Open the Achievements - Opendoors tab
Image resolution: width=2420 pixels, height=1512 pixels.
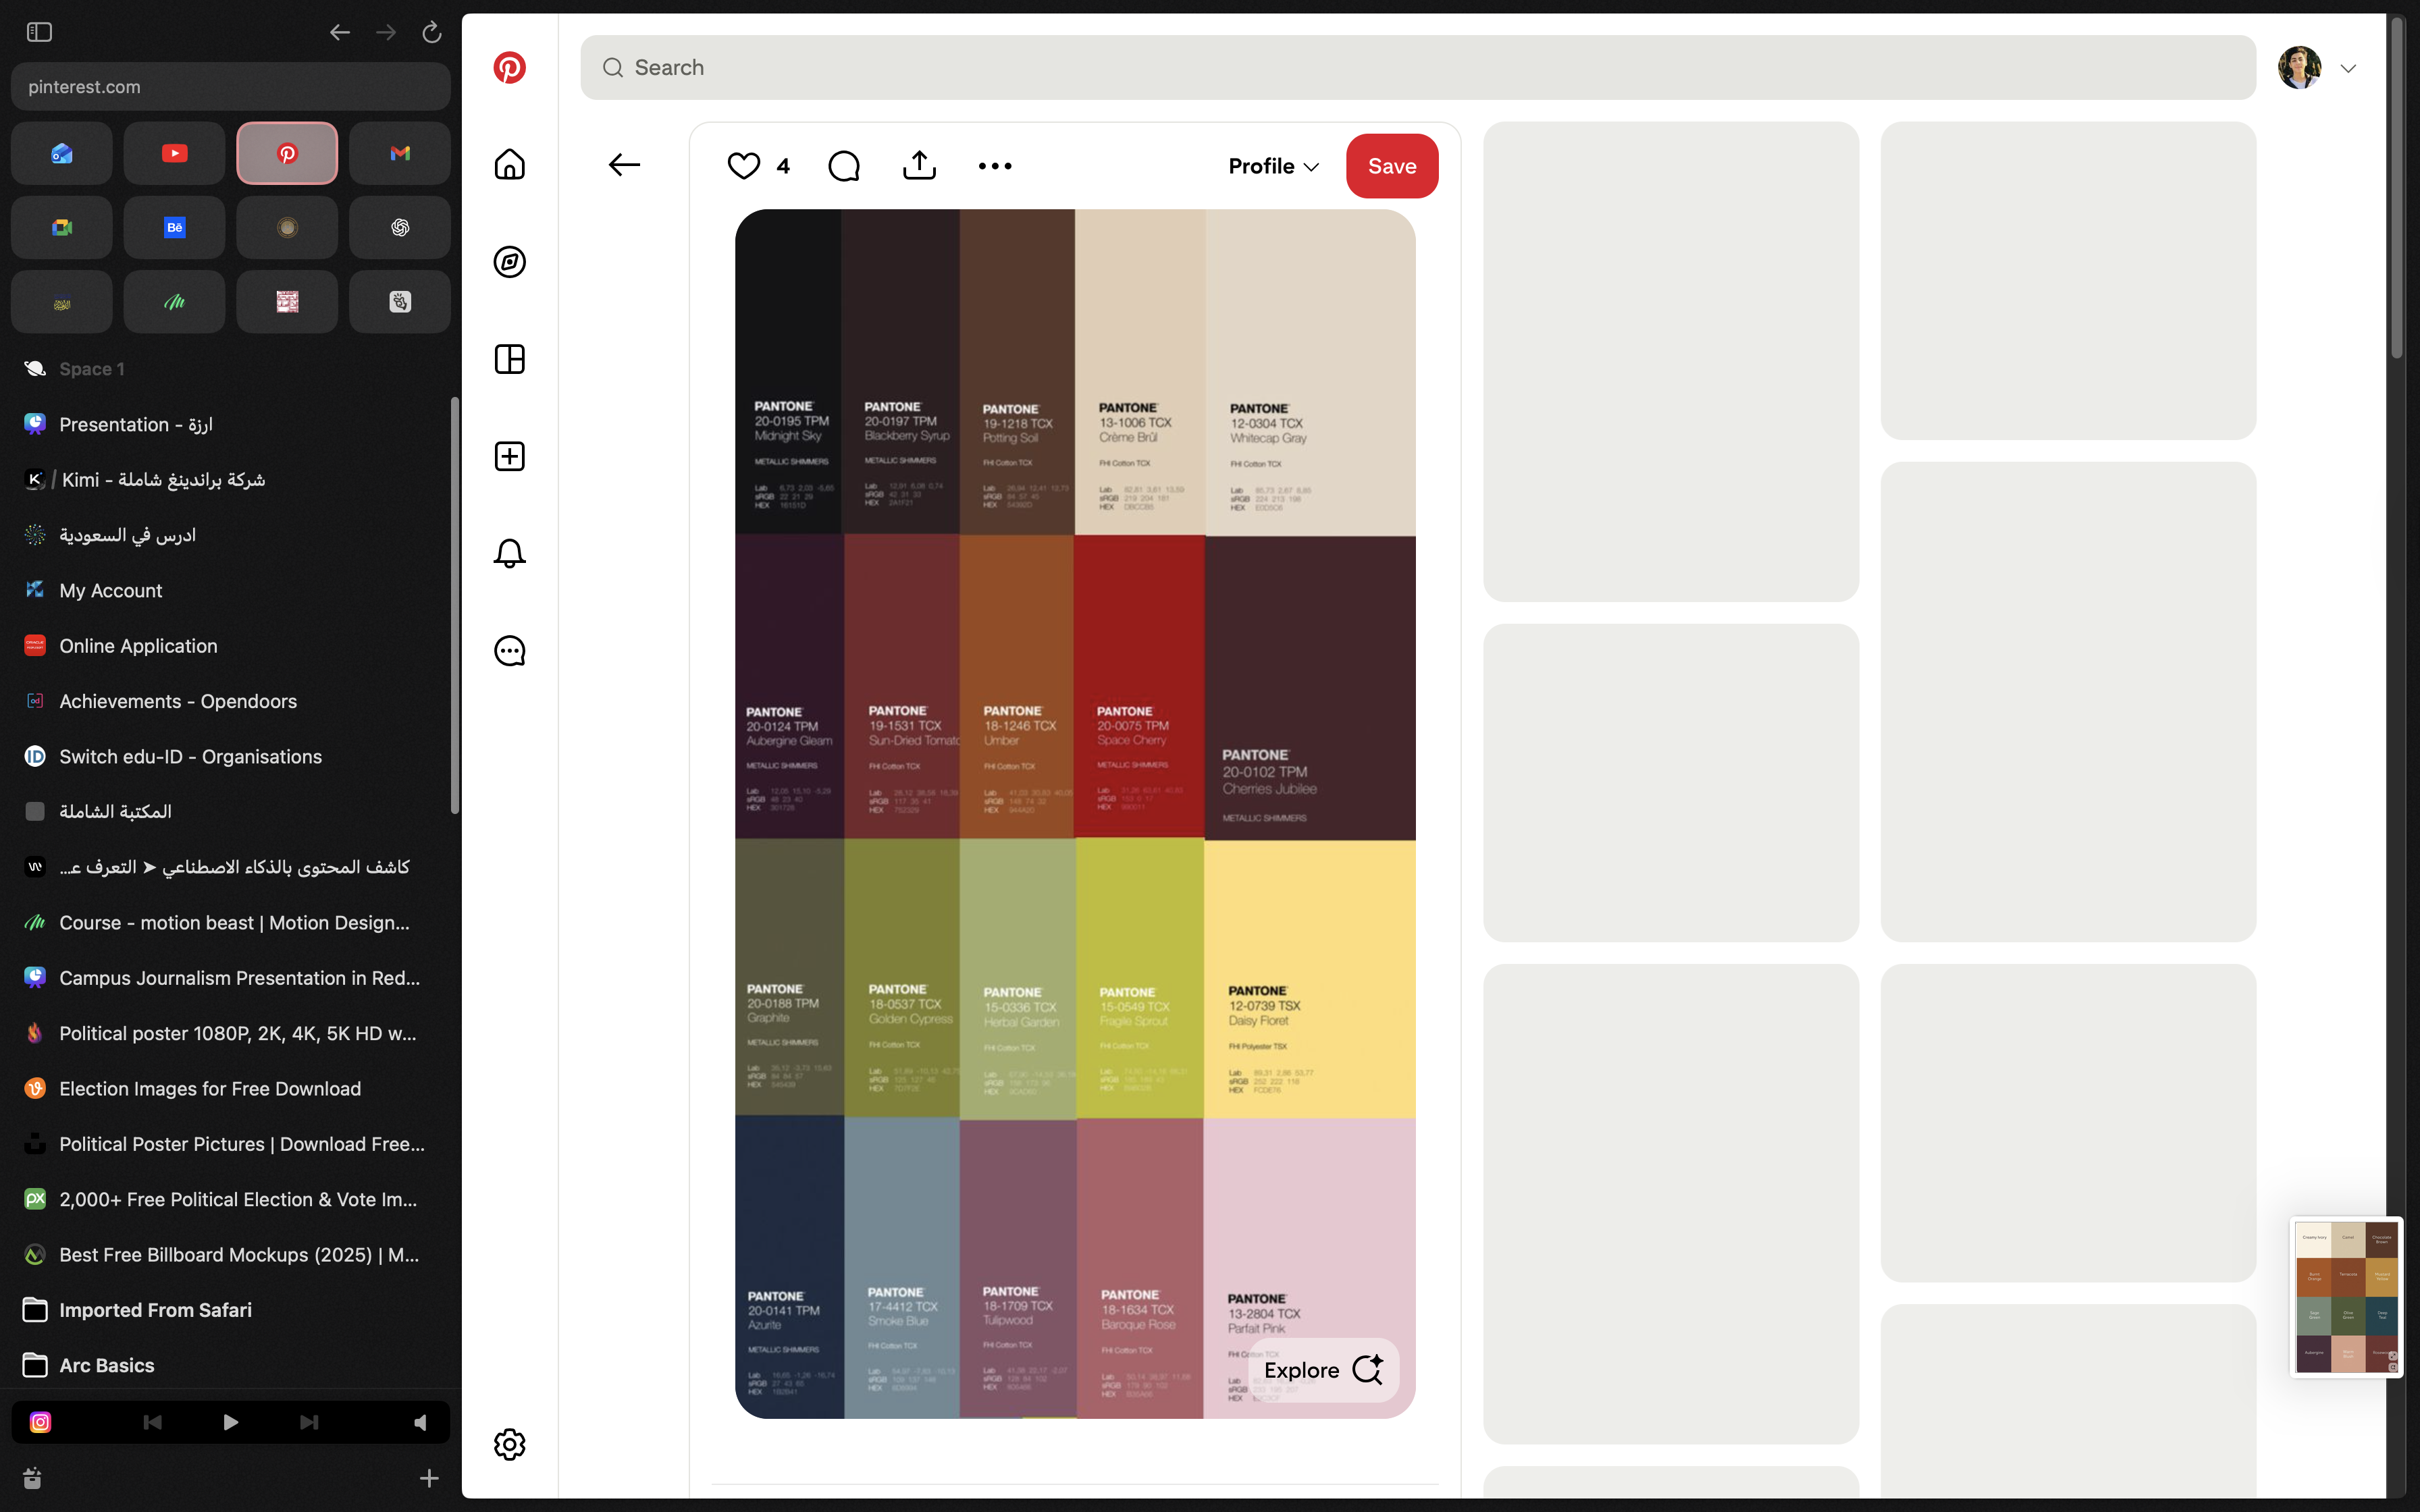(177, 701)
